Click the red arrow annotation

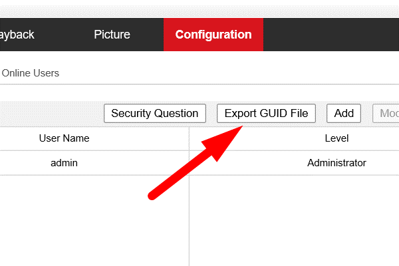point(196,163)
